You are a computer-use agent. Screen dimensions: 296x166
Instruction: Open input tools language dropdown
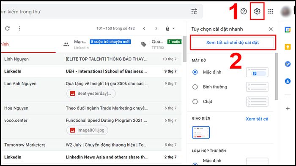170,29
